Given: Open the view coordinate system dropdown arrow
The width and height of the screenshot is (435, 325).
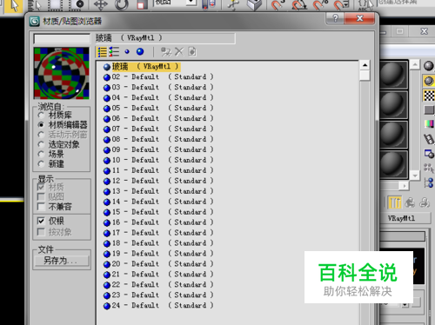Looking at the screenshot, I should coord(191,3).
